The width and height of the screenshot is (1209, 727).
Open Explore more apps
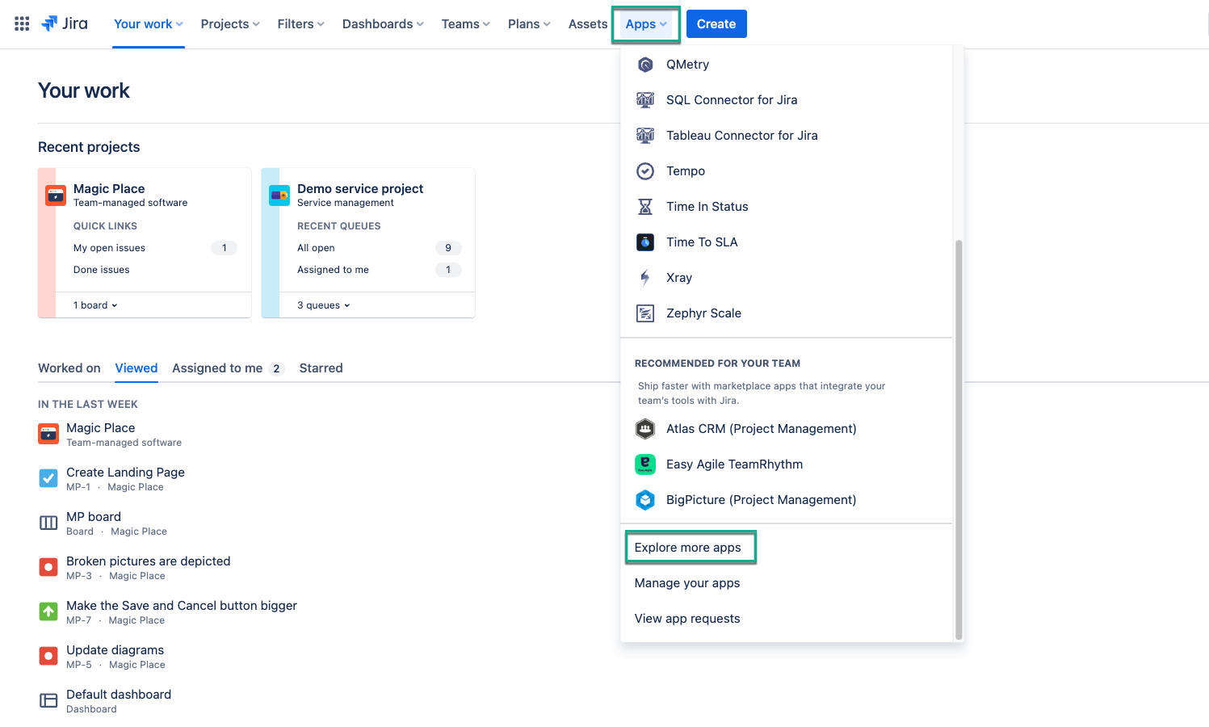tap(688, 547)
